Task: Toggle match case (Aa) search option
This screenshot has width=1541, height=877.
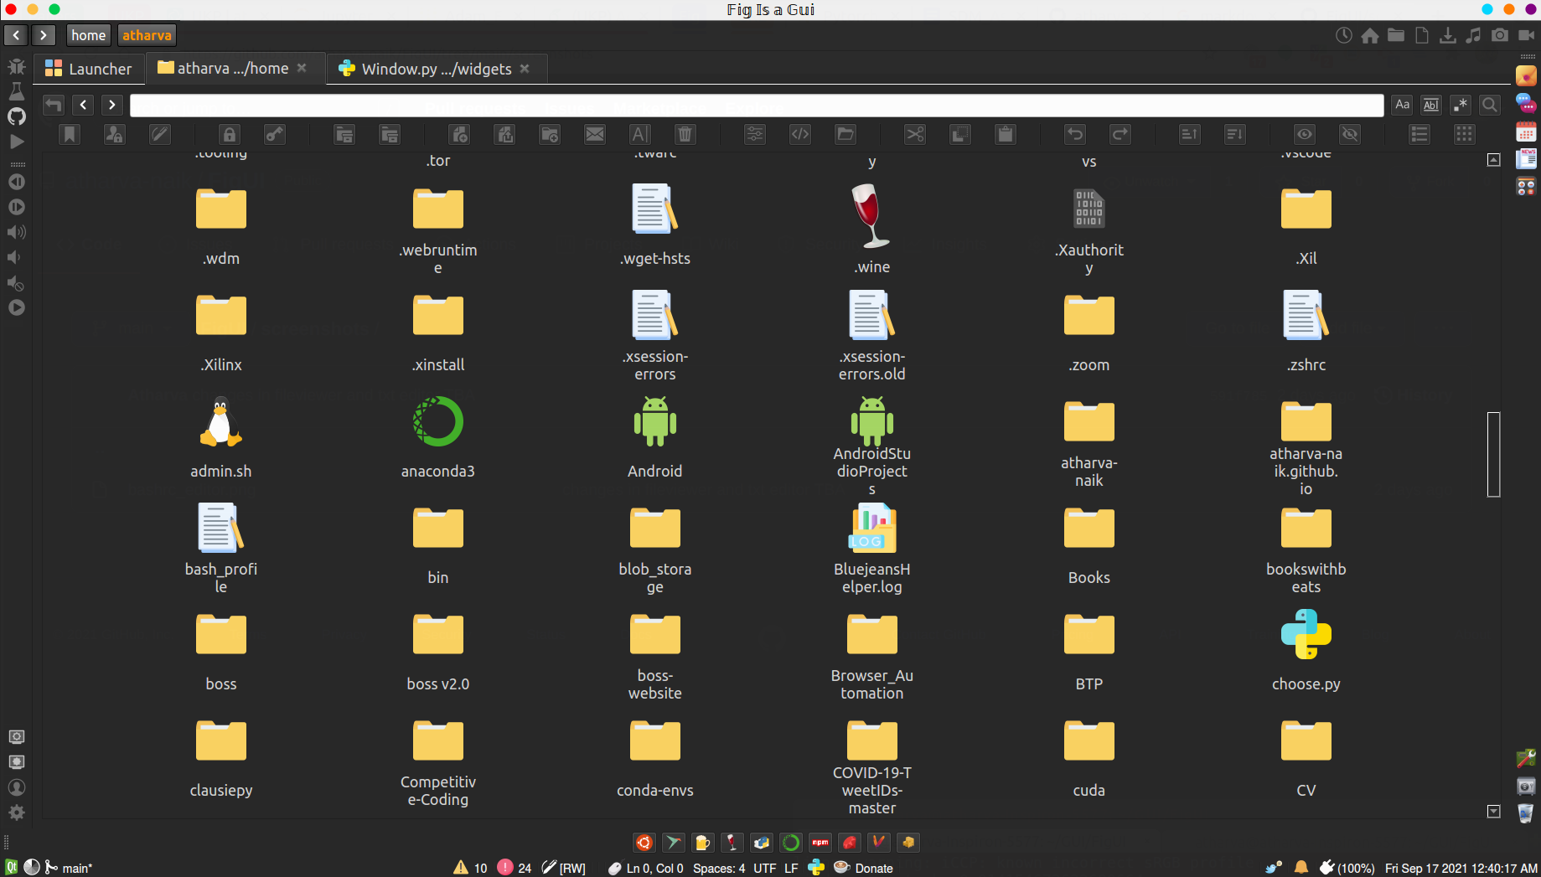Action: point(1403,105)
